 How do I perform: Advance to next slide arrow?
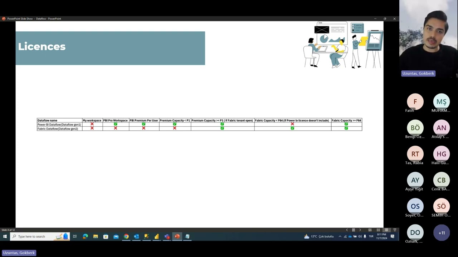point(360,230)
